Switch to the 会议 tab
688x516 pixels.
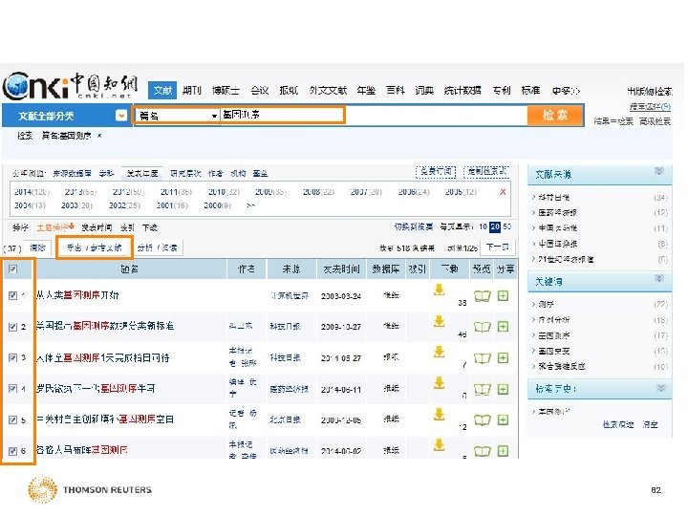[260, 91]
